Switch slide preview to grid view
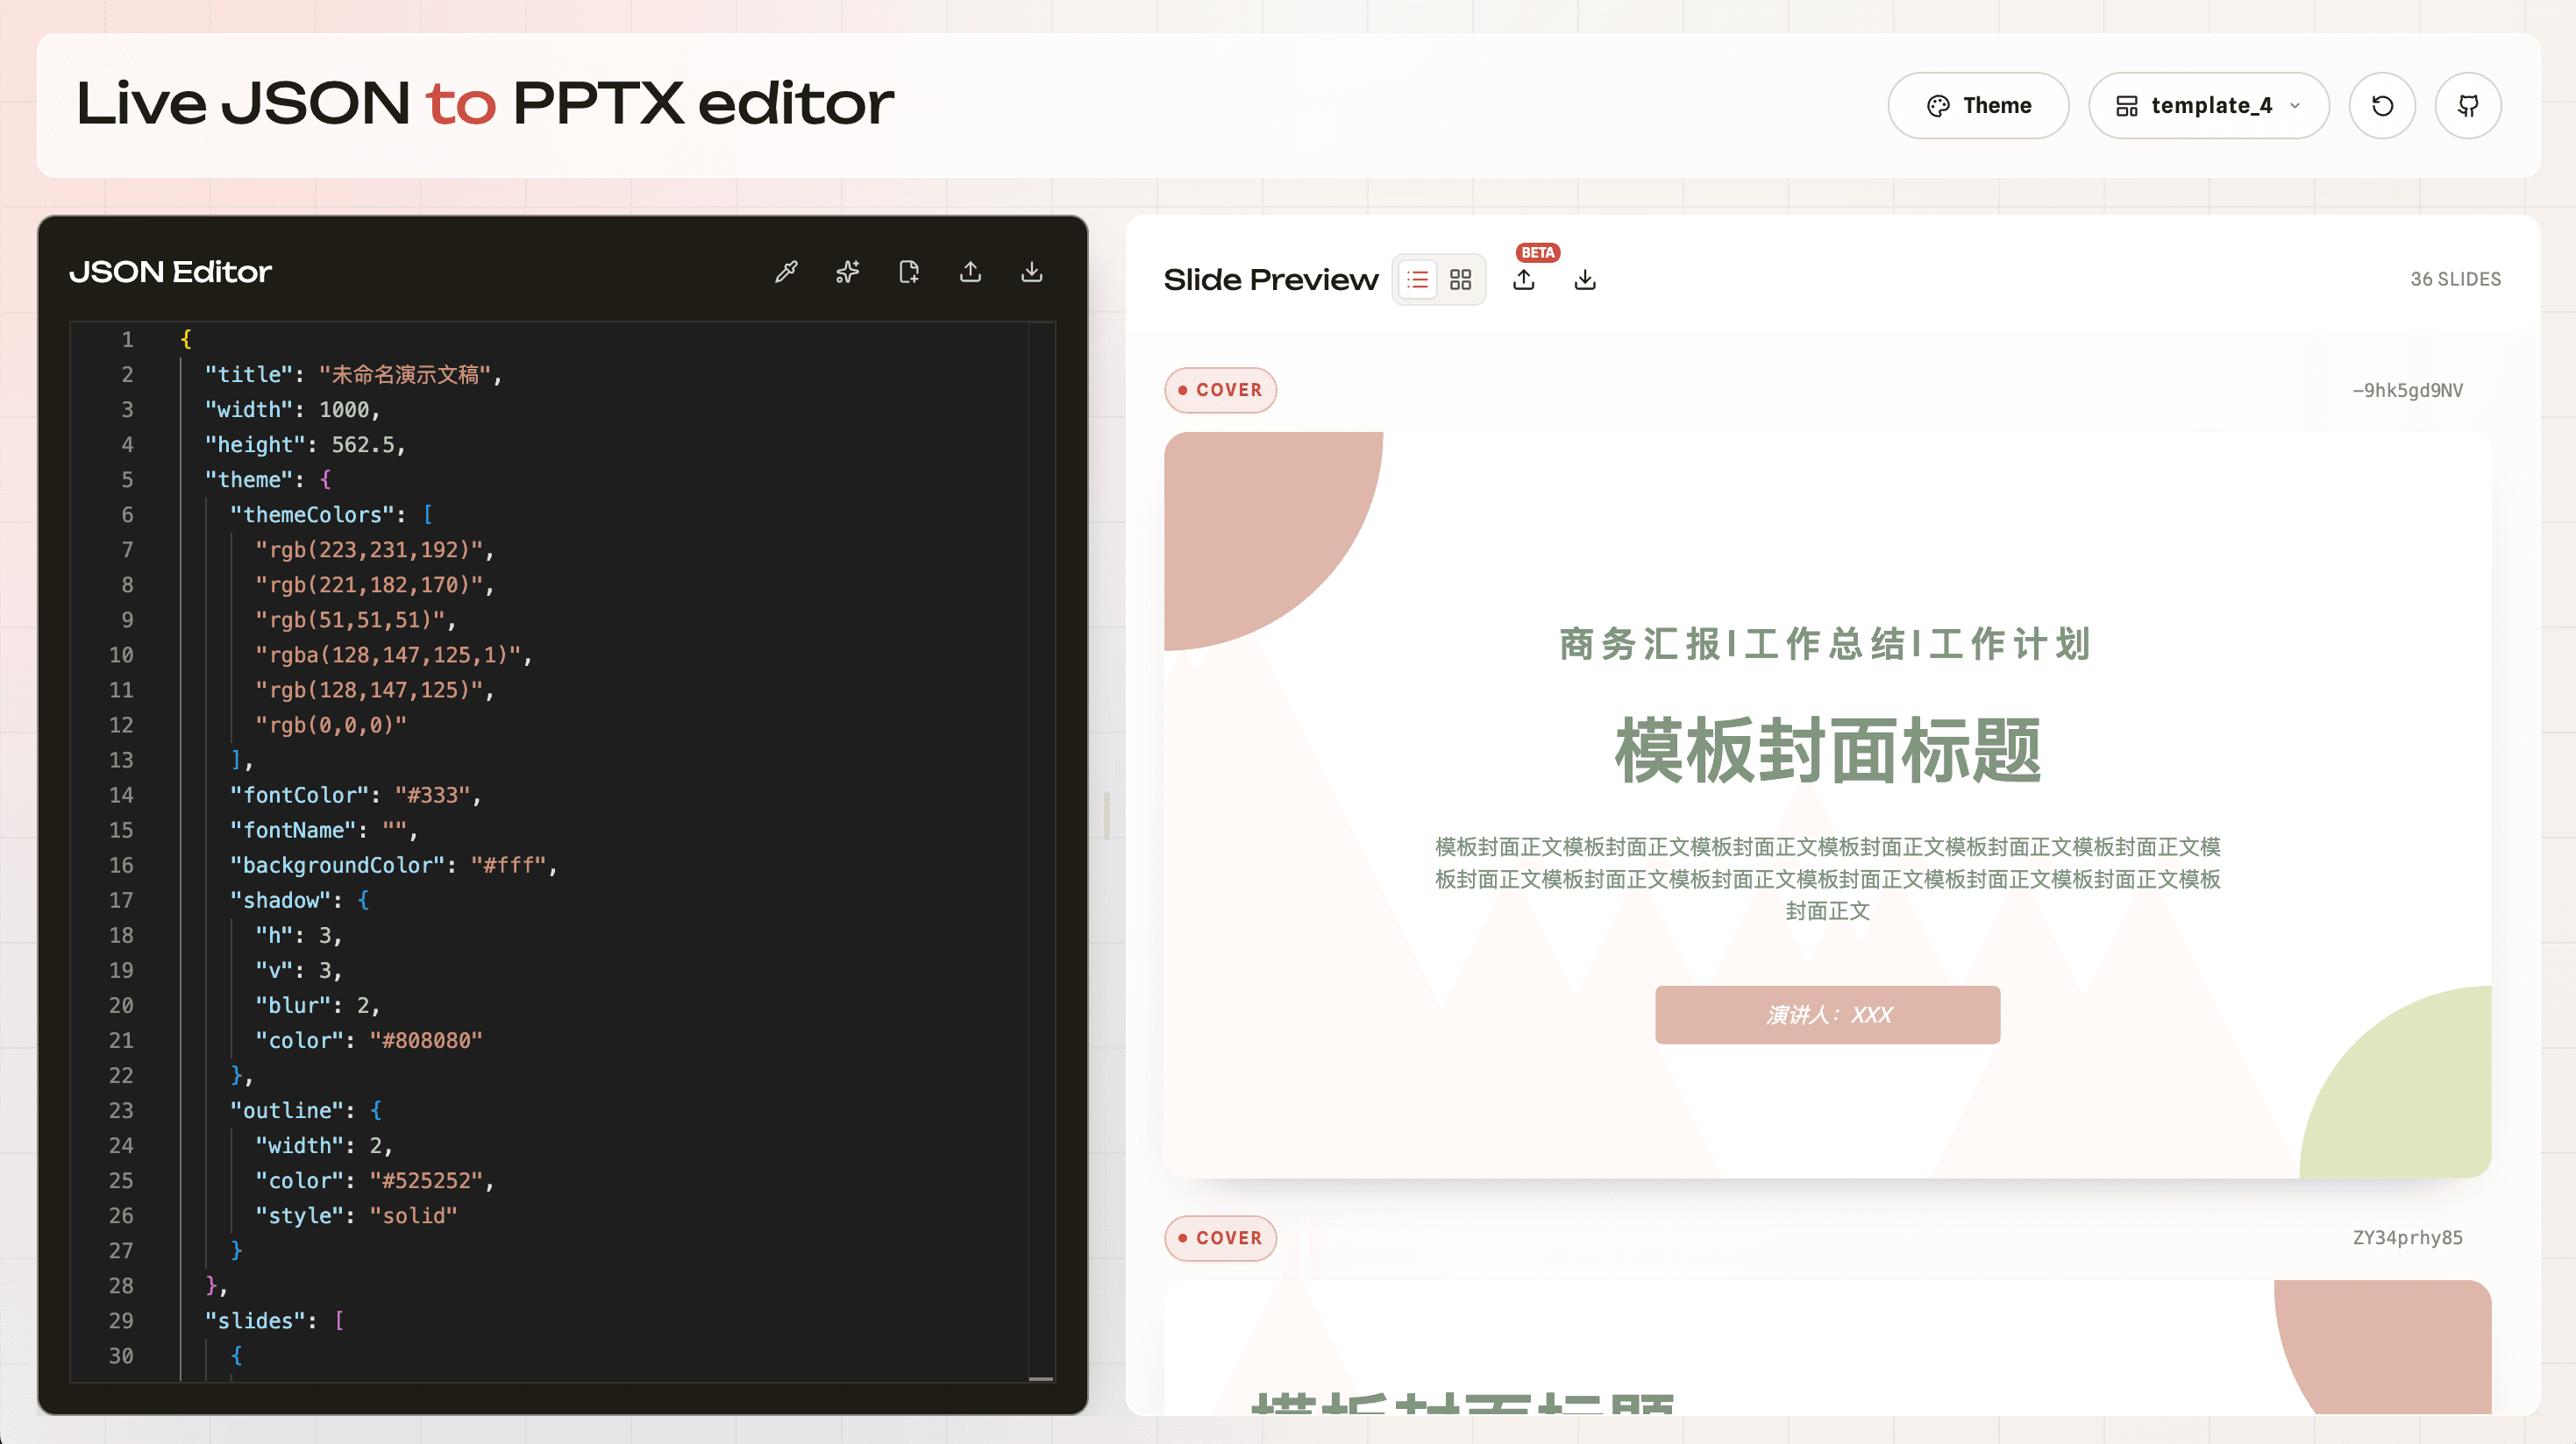The height and width of the screenshot is (1444, 2576). (x=1460, y=279)
